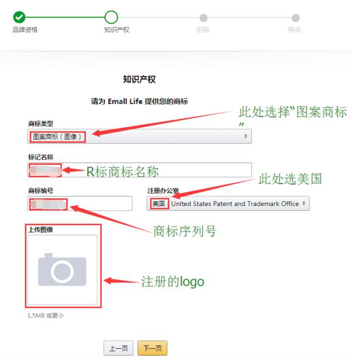Continue with the 下一页 button
Screen dimensions: 352x356
152,348
